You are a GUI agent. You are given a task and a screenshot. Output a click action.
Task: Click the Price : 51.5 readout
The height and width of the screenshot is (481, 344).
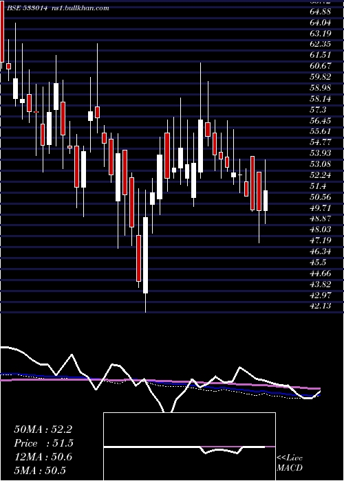pyautogui.click(x=43, y=443)
